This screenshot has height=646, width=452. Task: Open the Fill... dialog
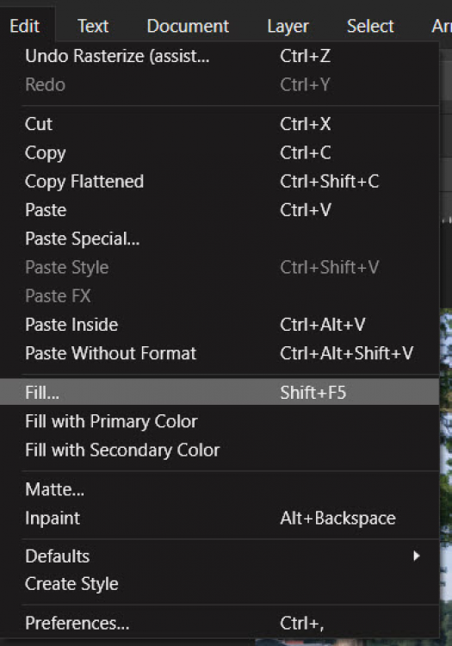(220, 392)
